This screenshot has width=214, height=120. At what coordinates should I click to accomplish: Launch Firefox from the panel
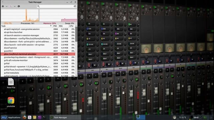point(24,117)
